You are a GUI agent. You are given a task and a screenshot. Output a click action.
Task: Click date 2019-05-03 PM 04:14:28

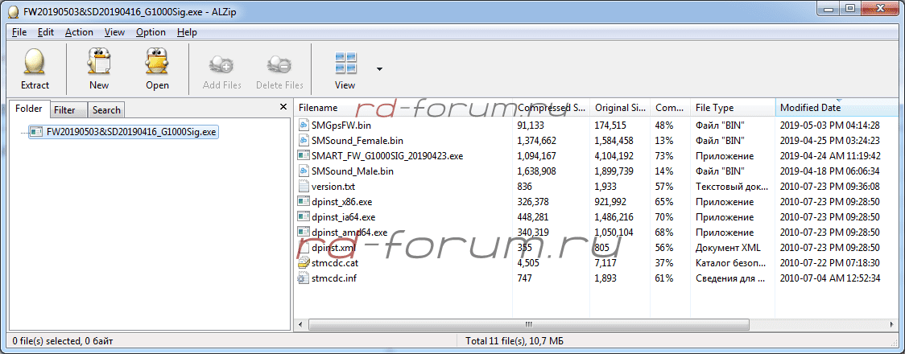(x=829, y=125)
